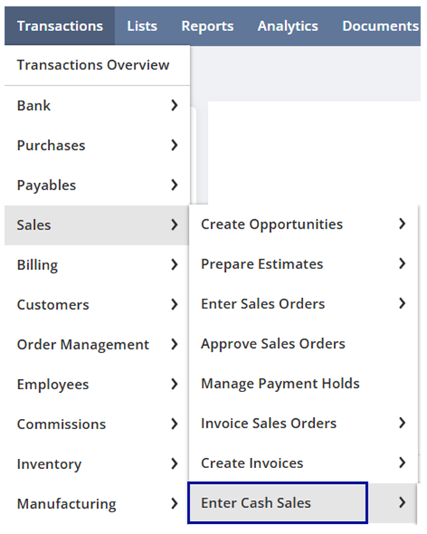
Task: Expand the Purchases submenu arrow
Action: (x=174, y=145)
